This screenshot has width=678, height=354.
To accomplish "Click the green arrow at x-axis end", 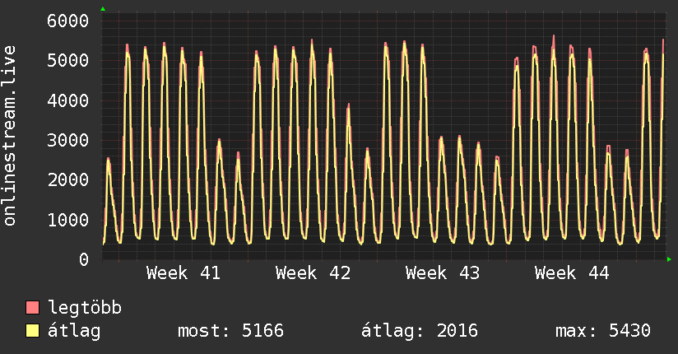I will [669, 259].
